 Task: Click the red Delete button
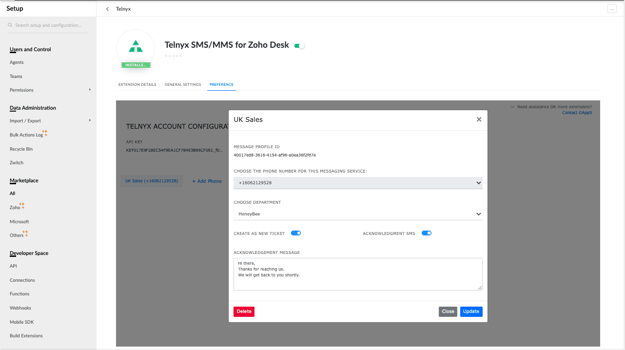pyautogui.click(x=244, y=311)
